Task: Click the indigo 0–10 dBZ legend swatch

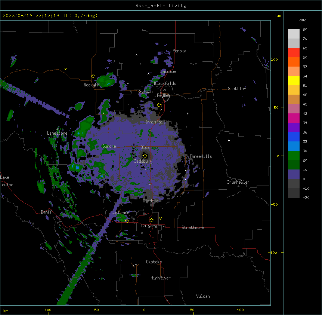Action: pyautogui.click(x=294, y=174)
